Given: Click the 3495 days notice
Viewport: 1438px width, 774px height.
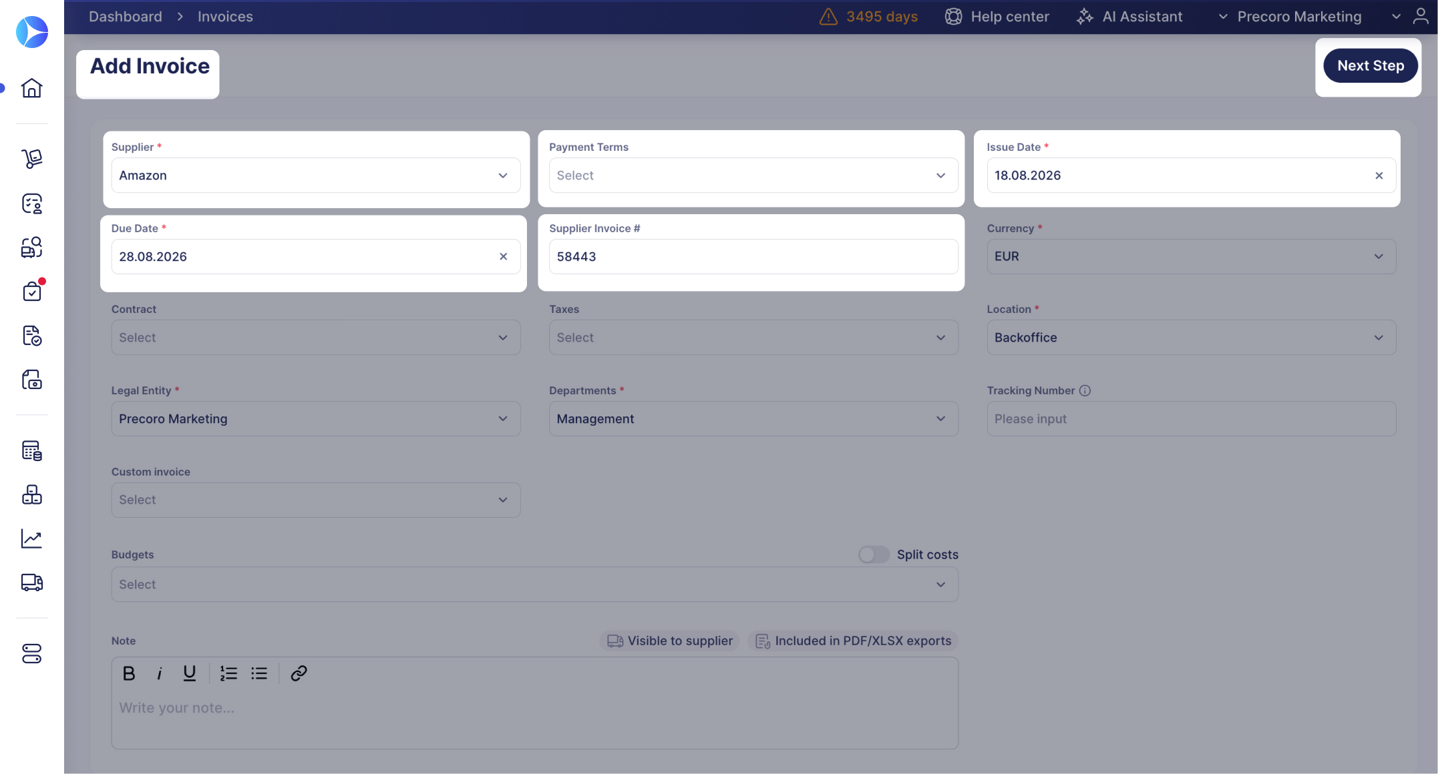Looking at the screenshot, I should [x=882, y=17].
